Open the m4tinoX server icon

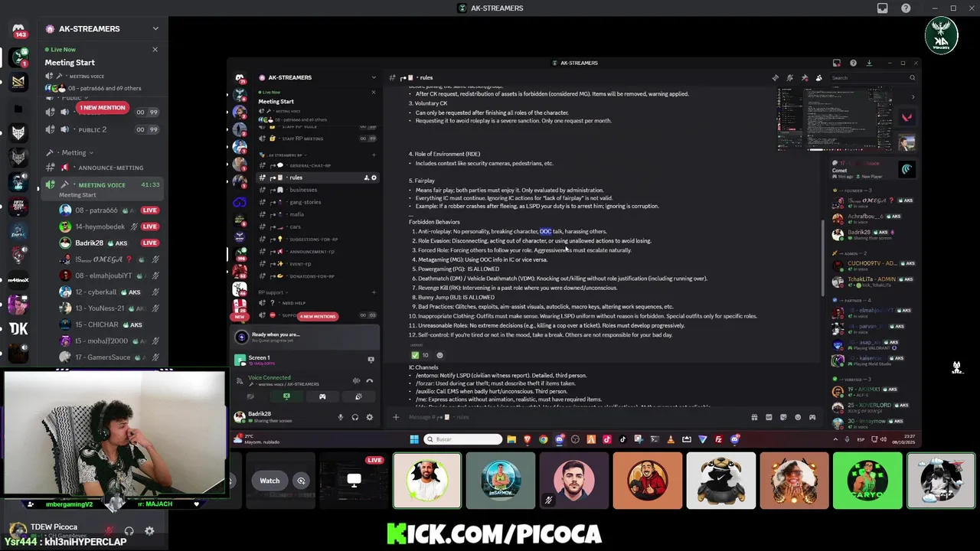pyautogui.click(x=18, y=280)
